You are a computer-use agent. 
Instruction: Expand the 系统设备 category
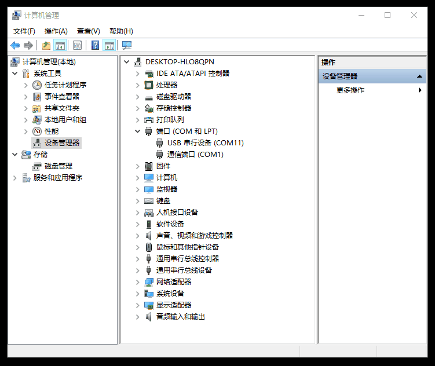pyautogui.click(x=138, y=294)
